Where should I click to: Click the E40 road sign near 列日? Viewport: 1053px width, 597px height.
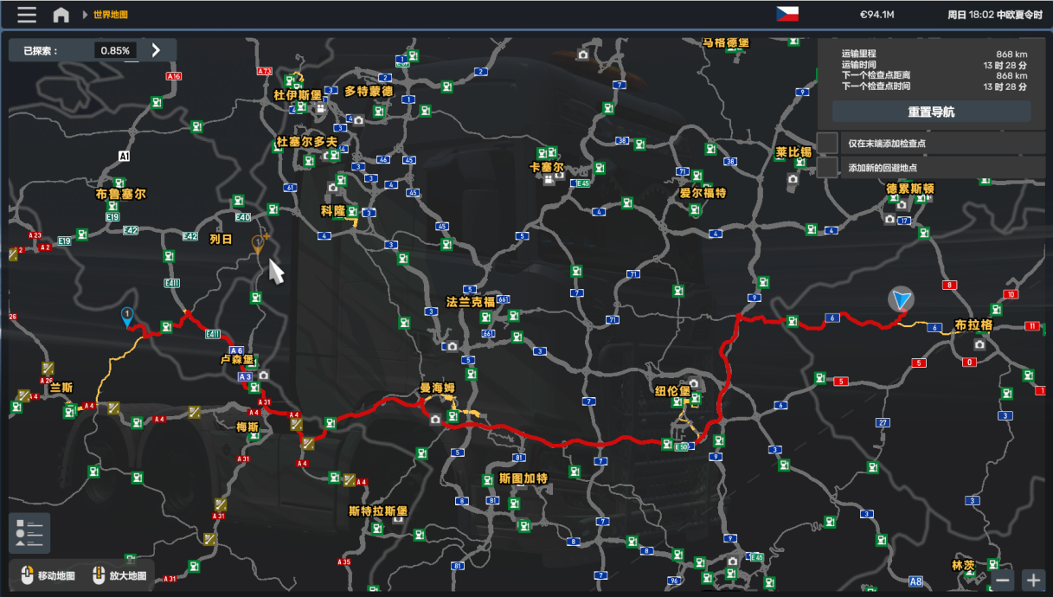(243, 217)
